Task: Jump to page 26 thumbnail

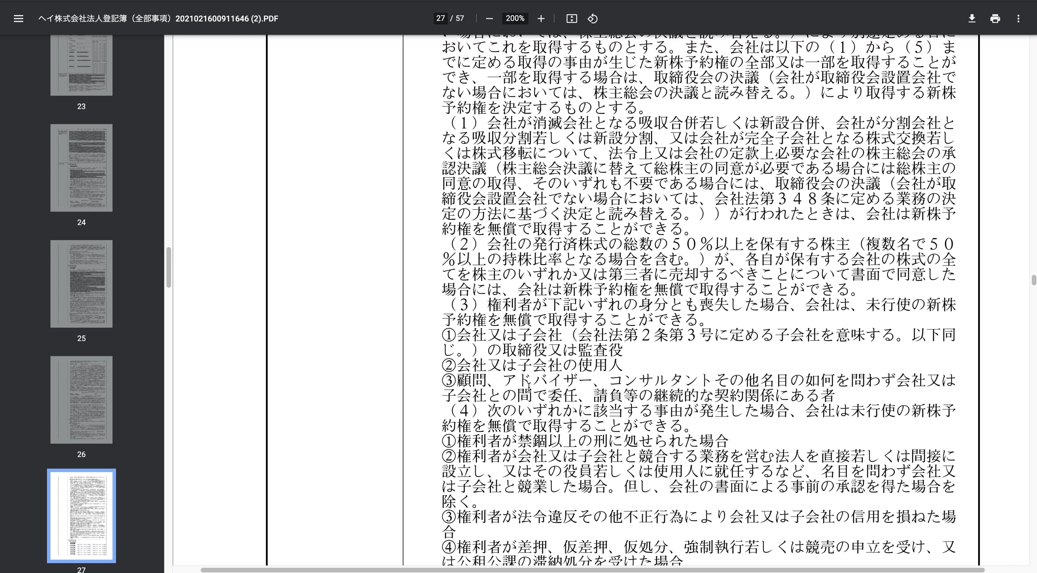Action: (81, 400)
